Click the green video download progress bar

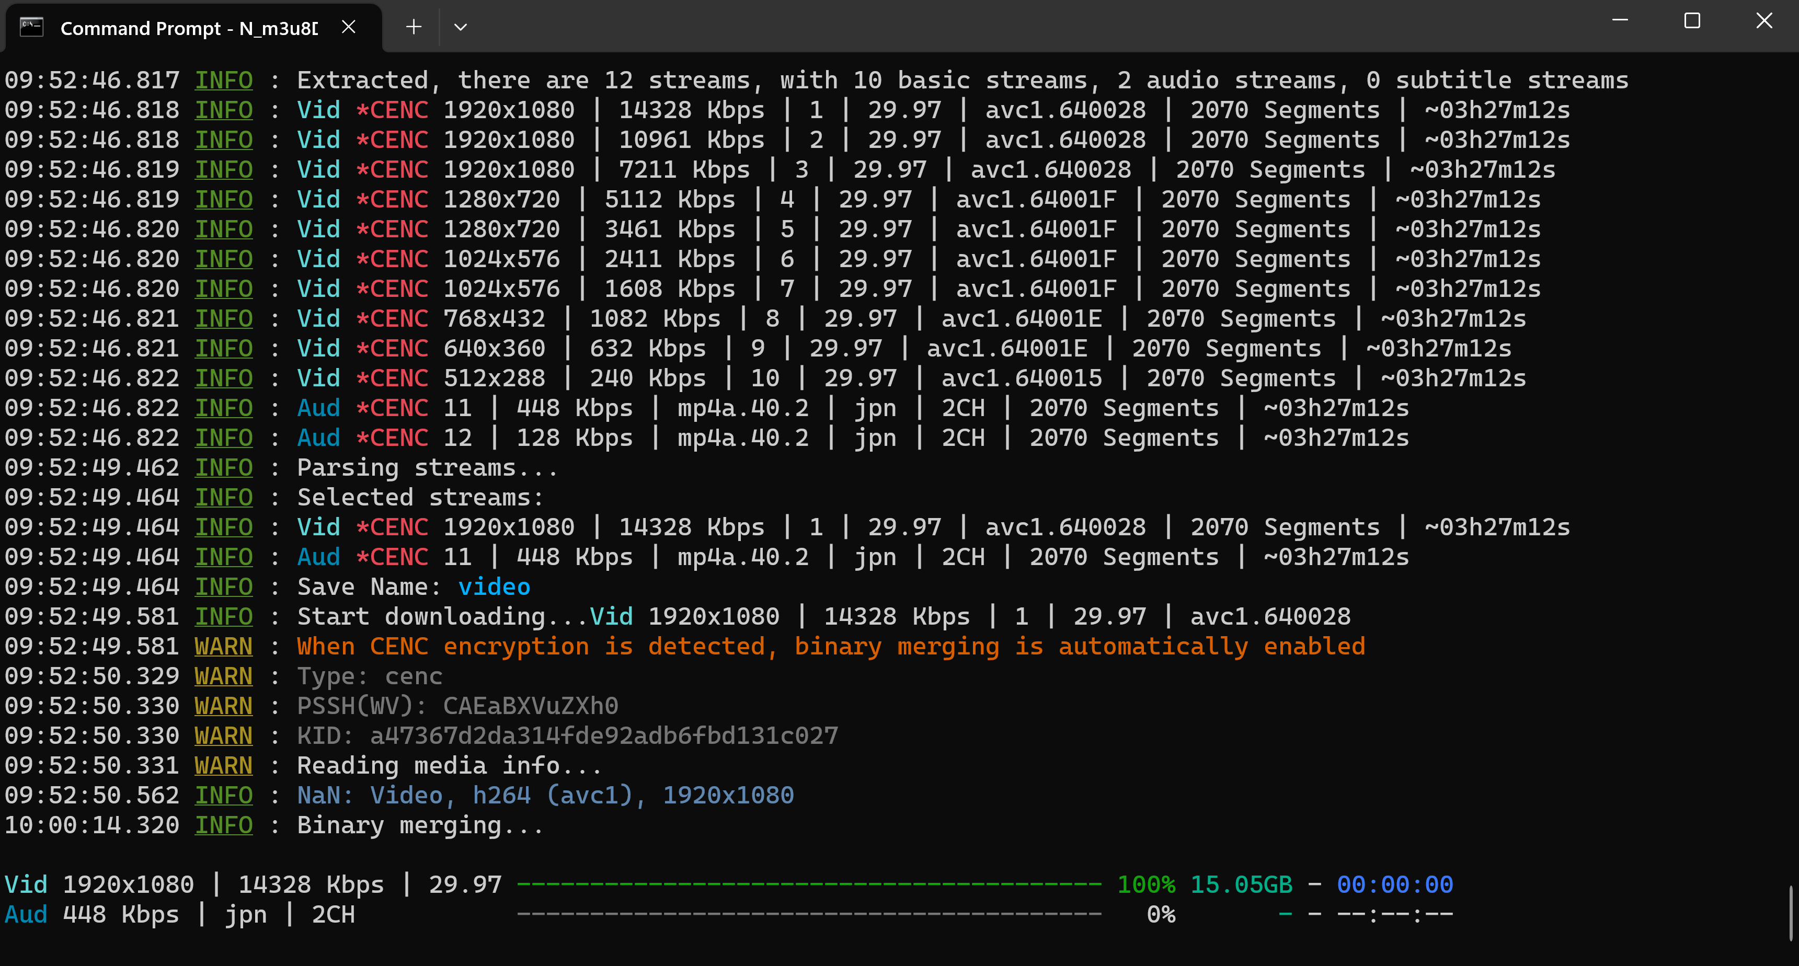pyautogui.click(x=809, y=885)
